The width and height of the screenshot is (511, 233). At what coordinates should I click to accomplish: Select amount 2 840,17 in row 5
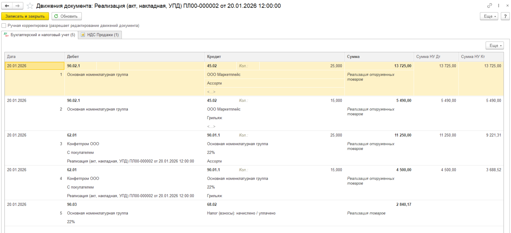pos(403,205)
